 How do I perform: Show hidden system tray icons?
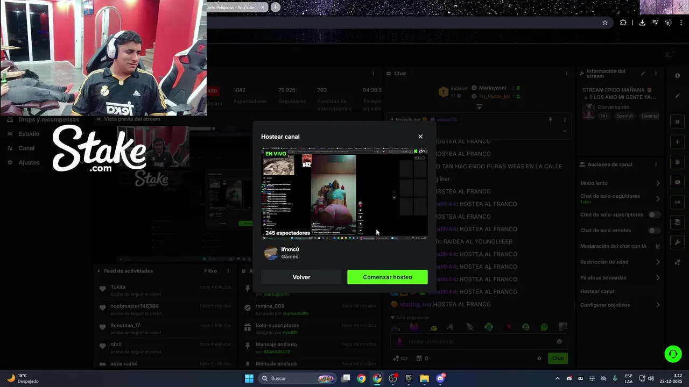557,378
